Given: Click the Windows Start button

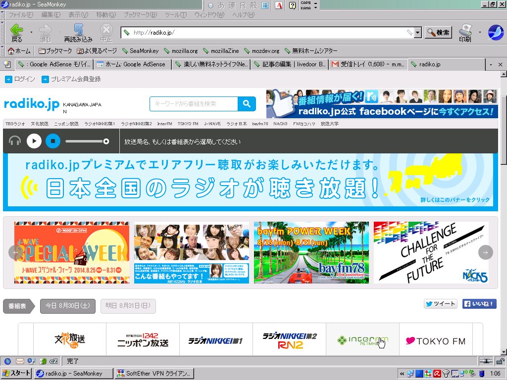Looking at the screenshot, I should click(x=16, y=373).
